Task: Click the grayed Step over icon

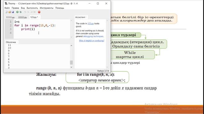Action: click(x=25, y=12)
